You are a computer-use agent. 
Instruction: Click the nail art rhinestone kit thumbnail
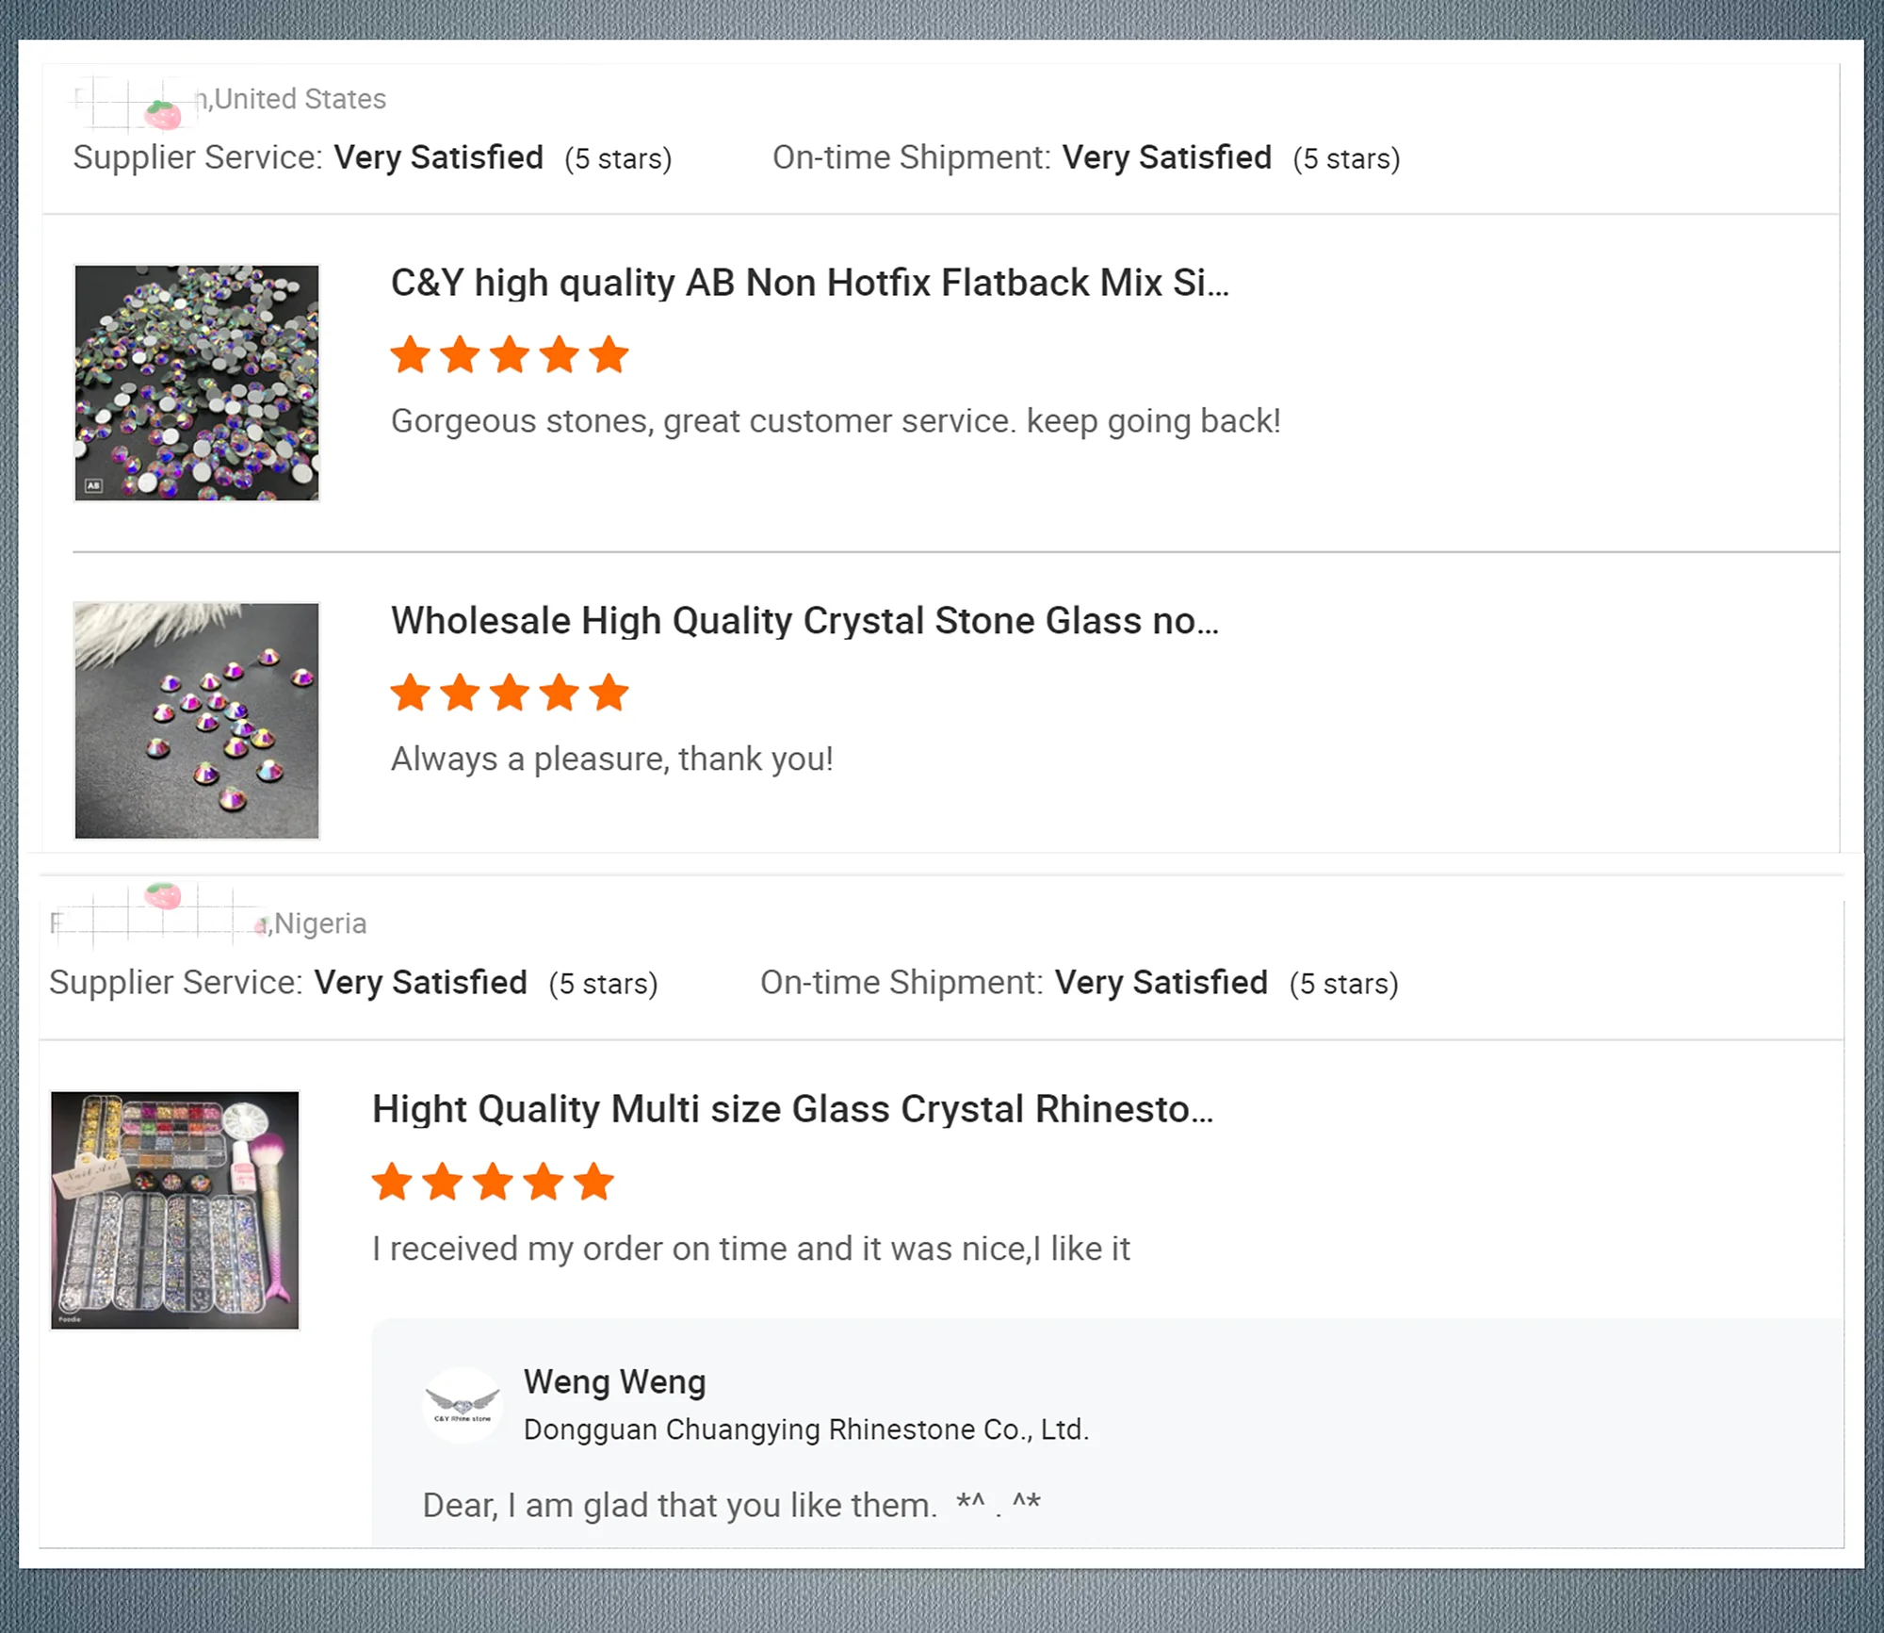click(175, 1210)
